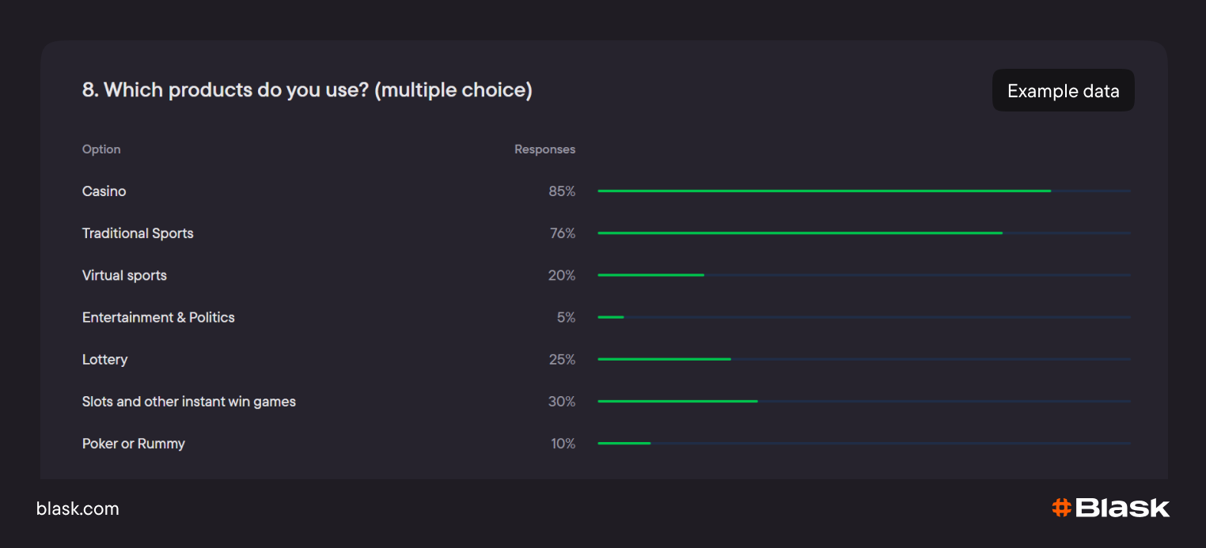Click the Responses column header
This screenshot has height=548, width=1206.
(x=544, y=149)
